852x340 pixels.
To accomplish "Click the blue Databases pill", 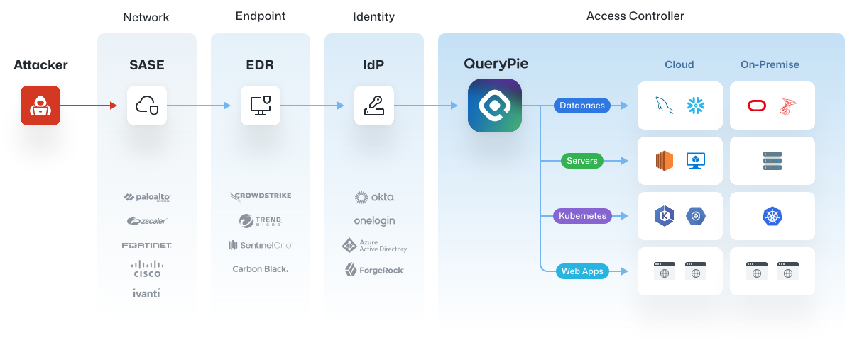I will coord(582,106).
